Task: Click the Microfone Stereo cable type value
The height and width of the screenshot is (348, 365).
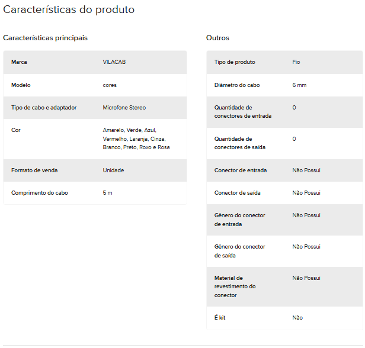Action: pos(124,108)
